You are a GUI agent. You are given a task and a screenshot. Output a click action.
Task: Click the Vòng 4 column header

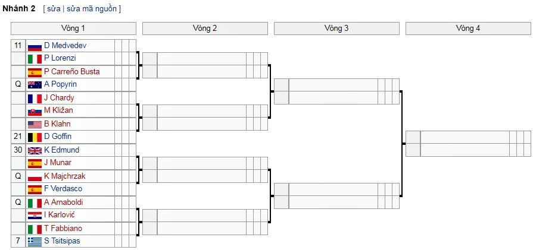468,29
